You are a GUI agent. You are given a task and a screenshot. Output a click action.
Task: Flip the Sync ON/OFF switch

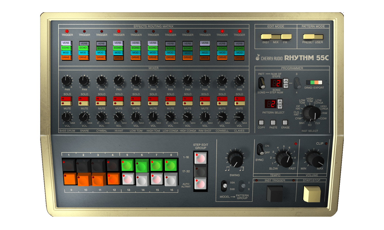260,149
